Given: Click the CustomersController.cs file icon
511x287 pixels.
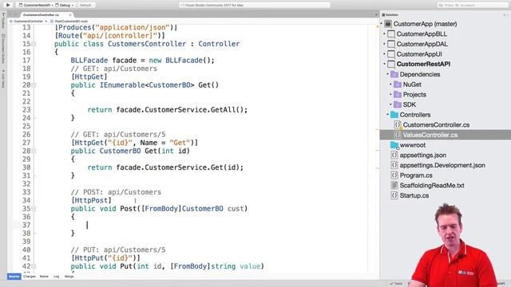Looking at the screenshot, I should pyautogui.click(x=398, y=124).
